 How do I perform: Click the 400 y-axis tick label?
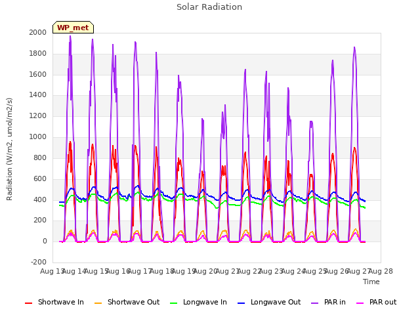[40, 199]
